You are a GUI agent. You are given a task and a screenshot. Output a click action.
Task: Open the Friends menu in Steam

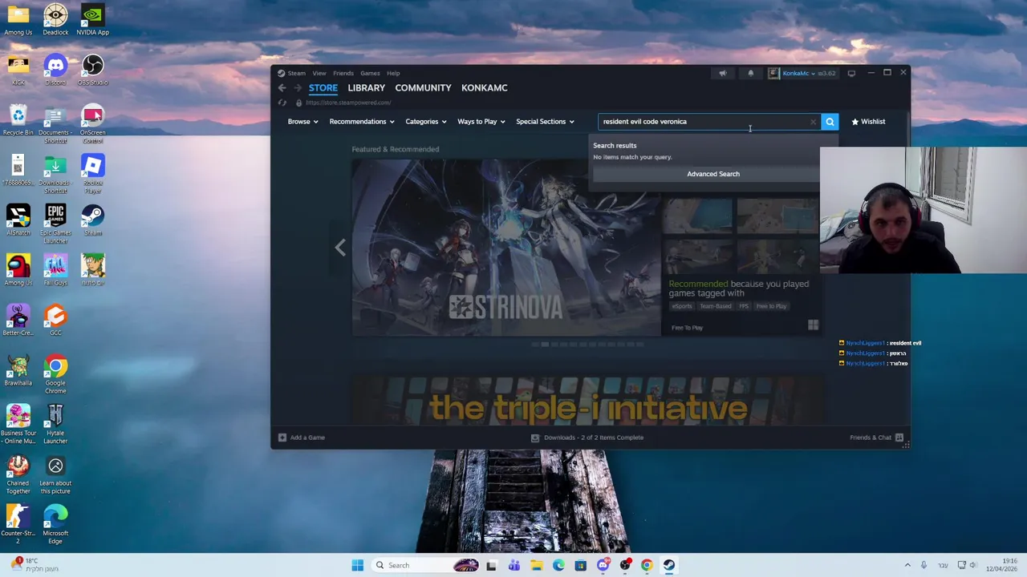(x=343, y=73)
